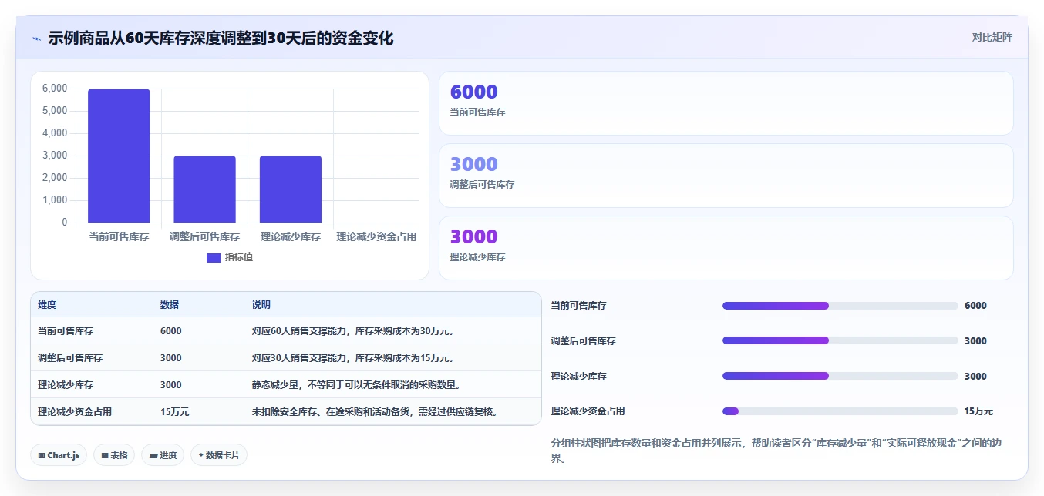Click the description mentioning 30天销售支撑能力
Screen dimensions: 1044x496
(352, 358)
